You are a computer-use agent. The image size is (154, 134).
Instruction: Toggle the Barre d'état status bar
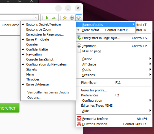point(105,30)
